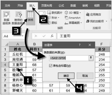Viewport: 112px width, 95px height.
Task: Click the total score cell 248
Action: (x=102, y=54)
